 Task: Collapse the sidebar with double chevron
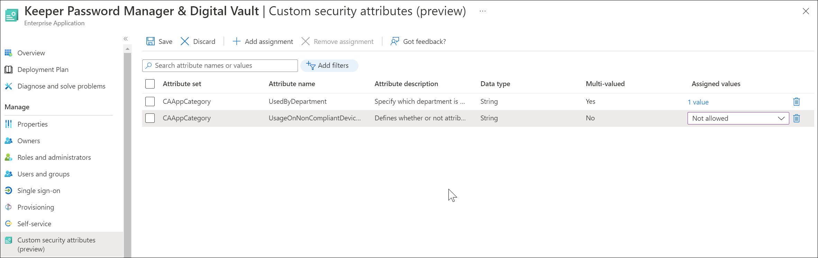click(126, 39)
